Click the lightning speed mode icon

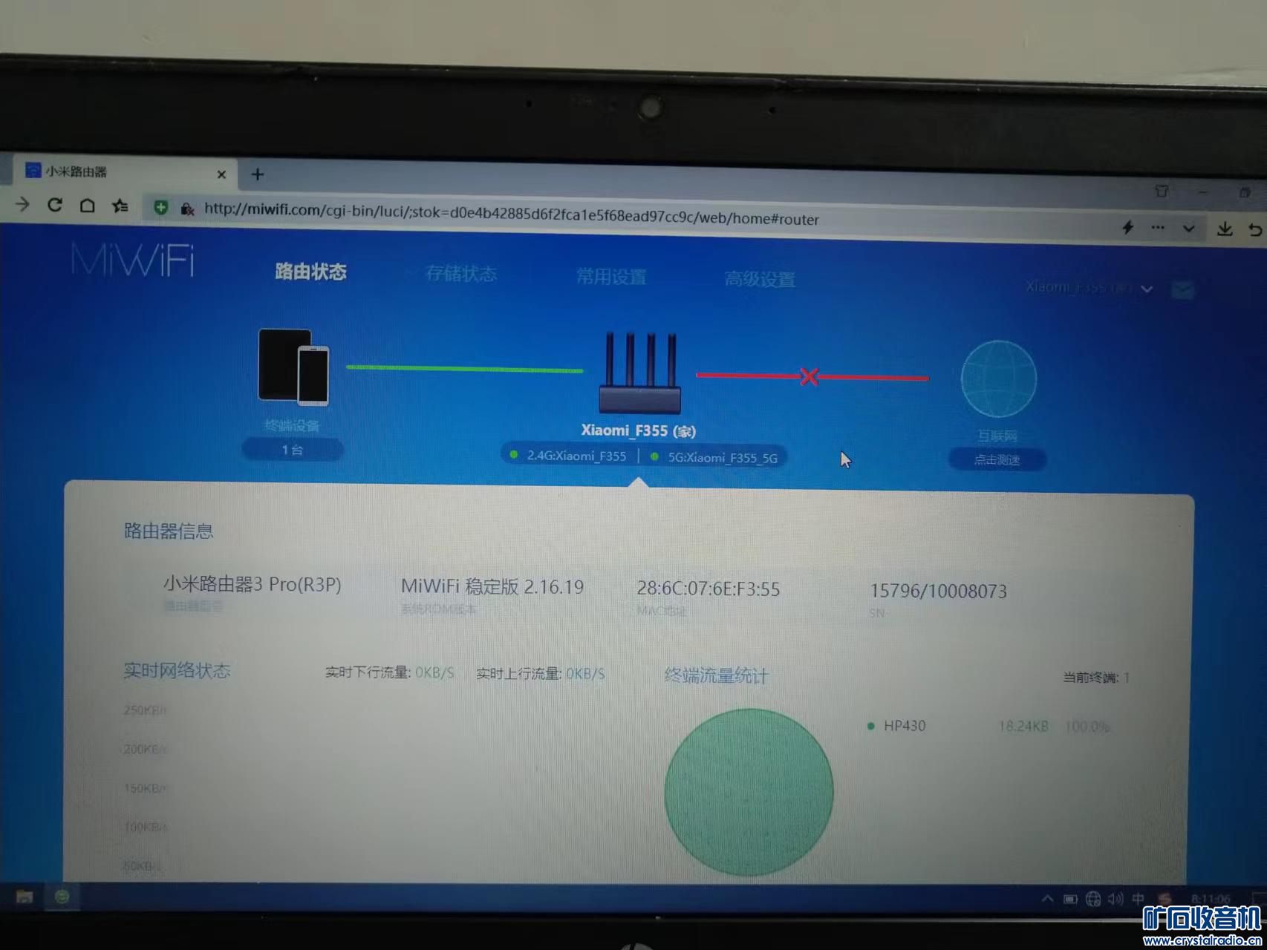tap(1128, 227)
